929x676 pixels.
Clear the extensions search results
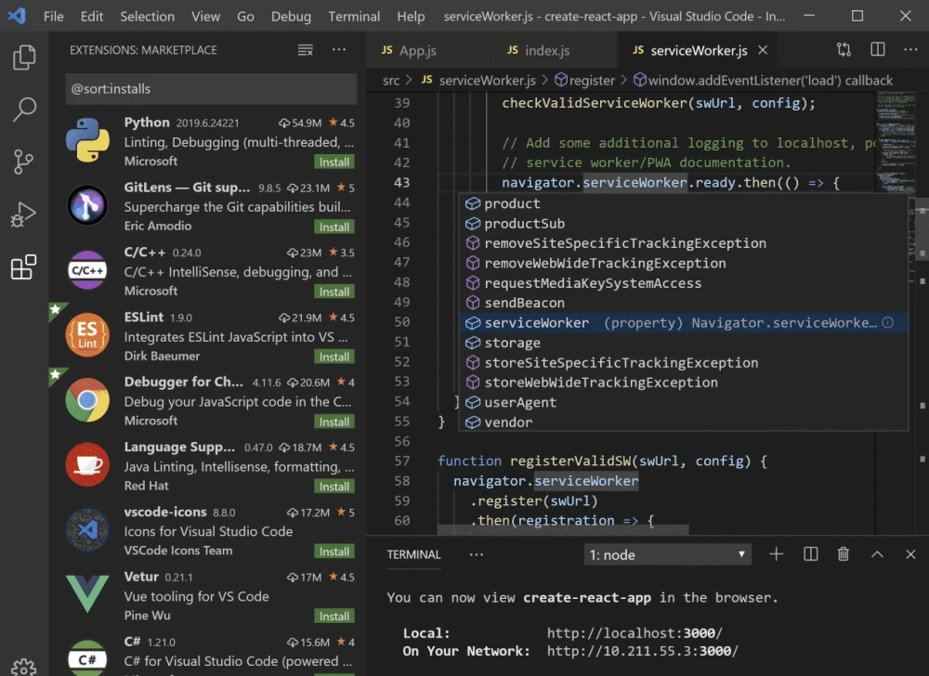(305, 50)
